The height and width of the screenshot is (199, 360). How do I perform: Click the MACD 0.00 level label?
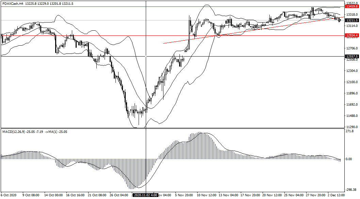tap(350, 159)
